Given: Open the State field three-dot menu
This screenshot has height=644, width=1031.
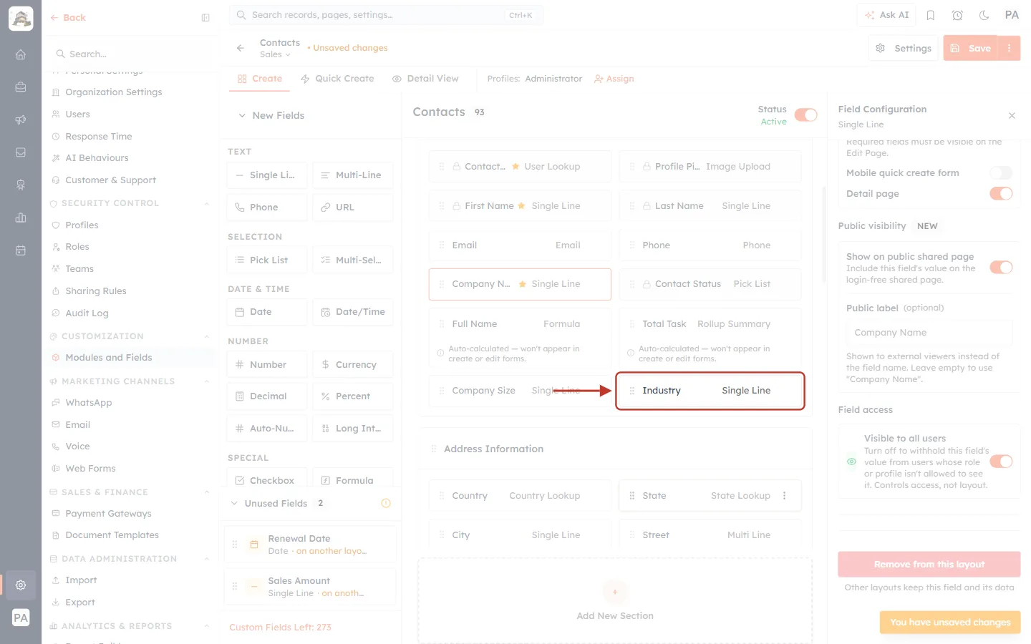Looking at the screenshot, I should pos(785,496).
